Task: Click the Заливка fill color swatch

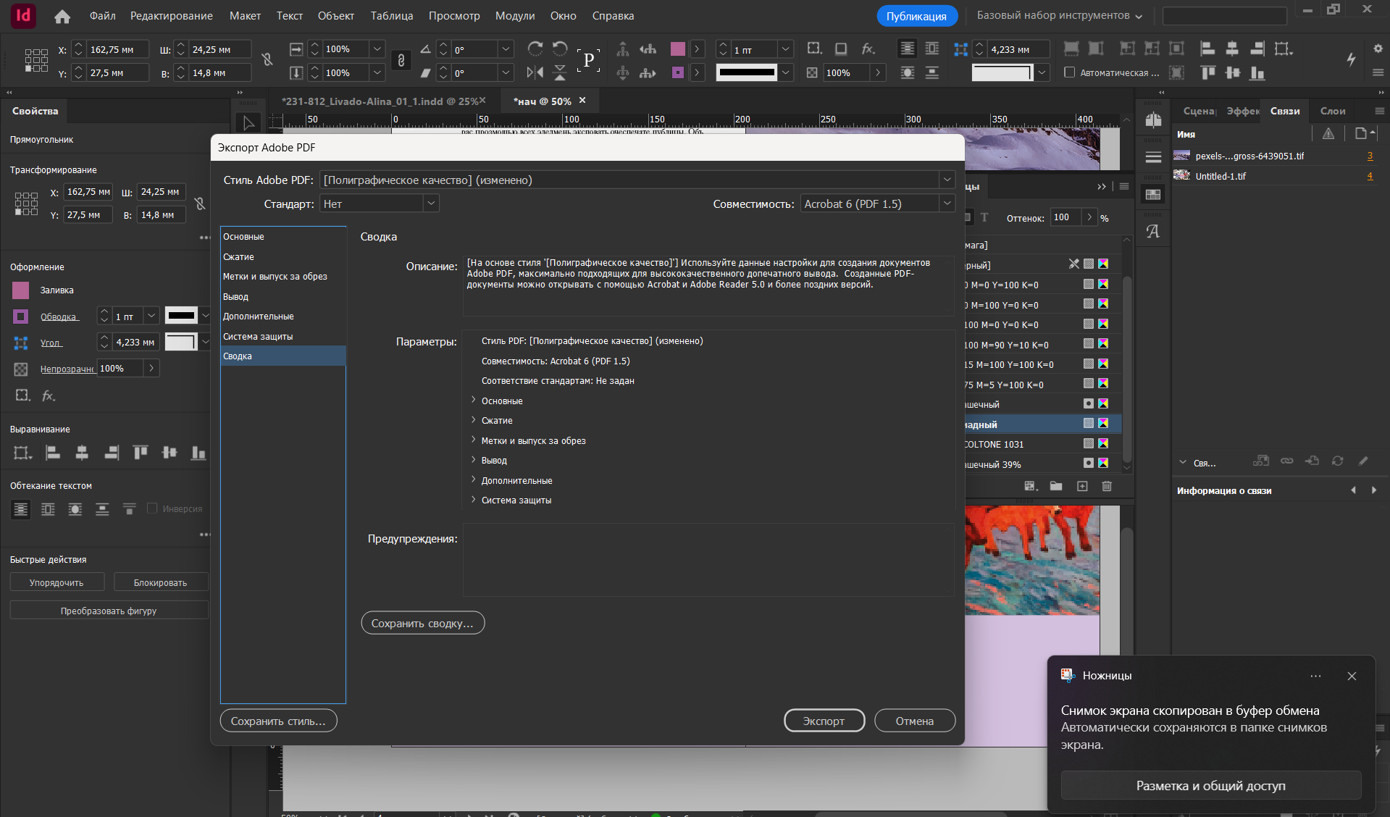Action: click(x=21, y=290)
